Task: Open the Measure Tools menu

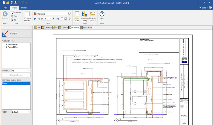Action: click(93, 16)
